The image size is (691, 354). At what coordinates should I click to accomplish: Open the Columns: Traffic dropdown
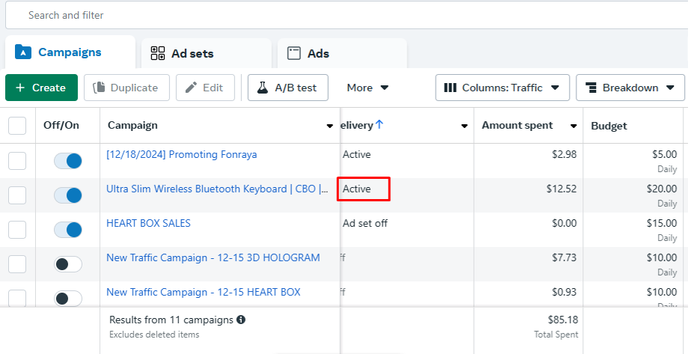click(502, 88)
